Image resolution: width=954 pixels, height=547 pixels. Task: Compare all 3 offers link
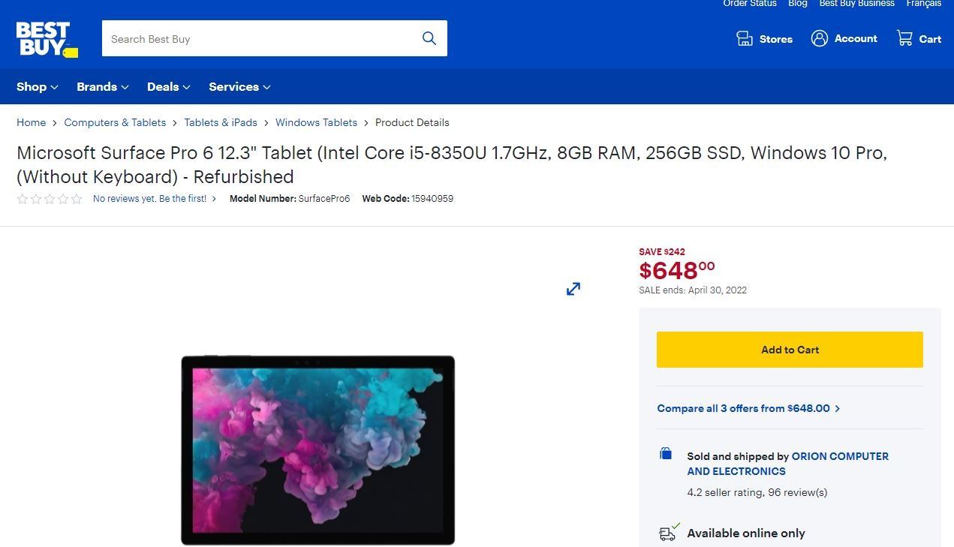click(748, 408)
